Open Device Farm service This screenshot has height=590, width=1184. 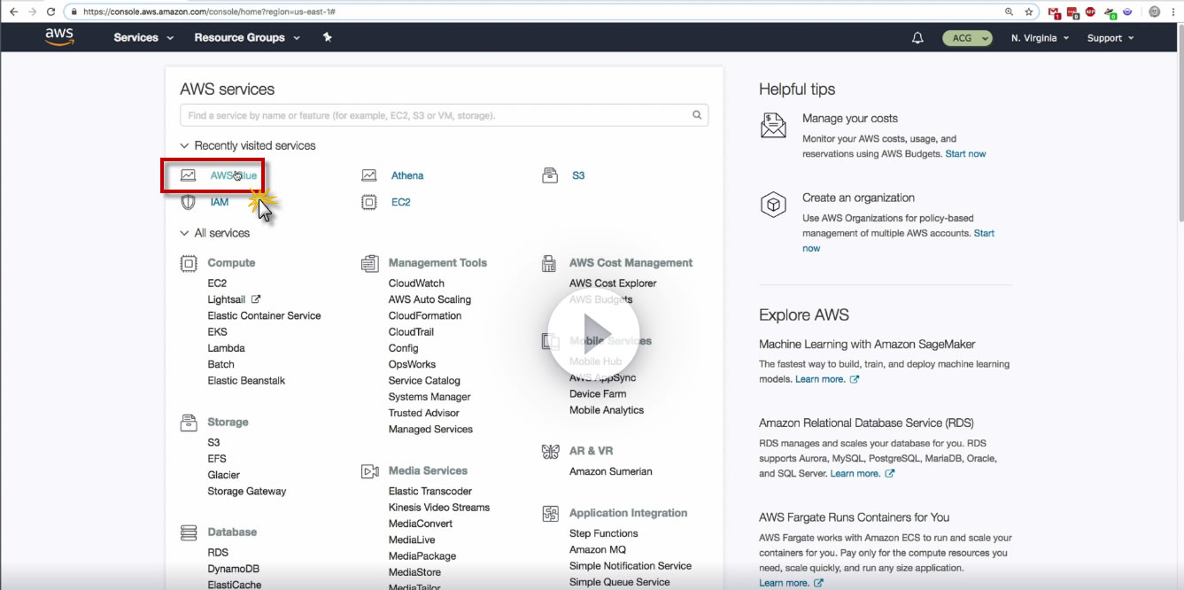598,393
